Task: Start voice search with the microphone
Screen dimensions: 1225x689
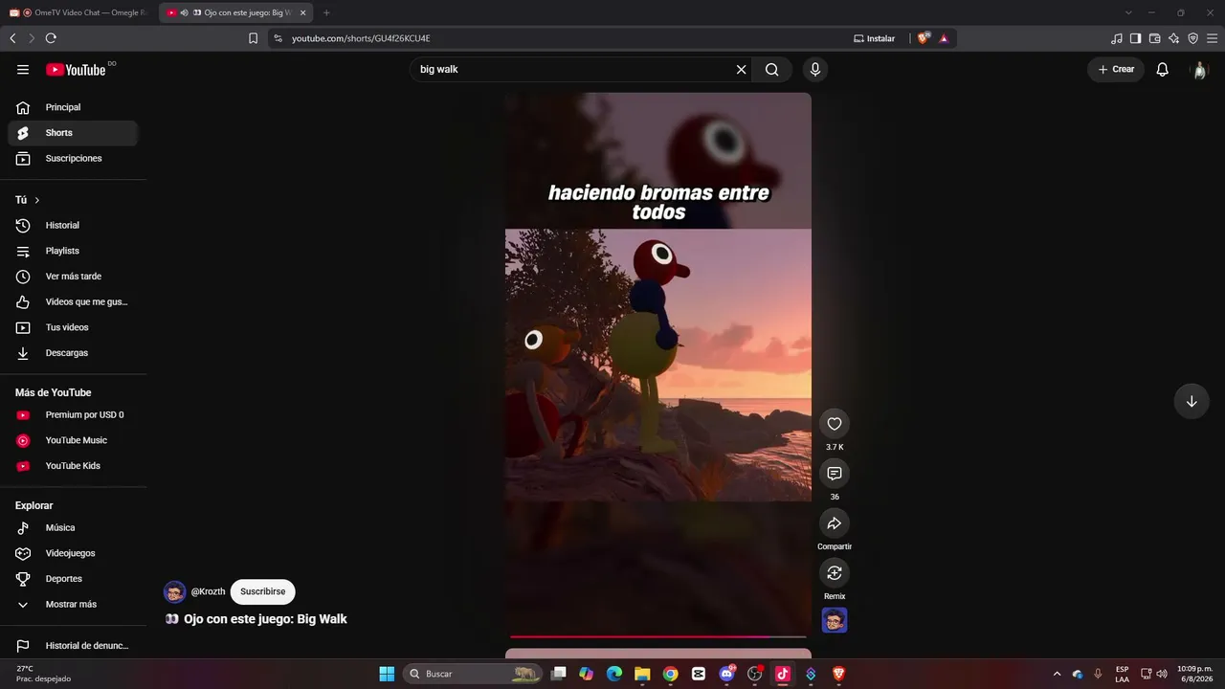Action: point(815,70)
